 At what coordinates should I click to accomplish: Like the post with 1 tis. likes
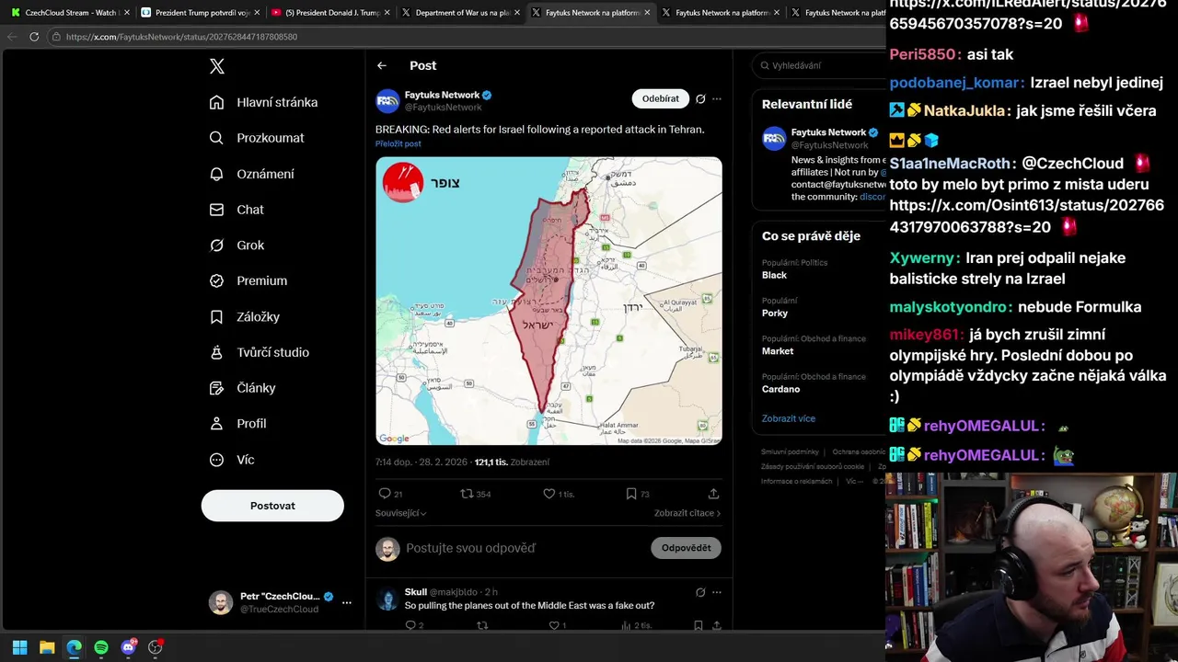click(x=559, y=494)
